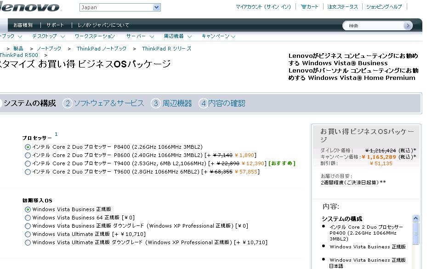Open ショッピングヘルプ link
The width and height of the screenshot is (432, 269).
[384, 6]
